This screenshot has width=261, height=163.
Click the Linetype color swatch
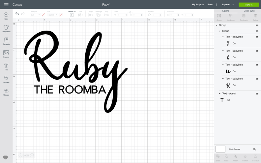click(x=43, y=15)
